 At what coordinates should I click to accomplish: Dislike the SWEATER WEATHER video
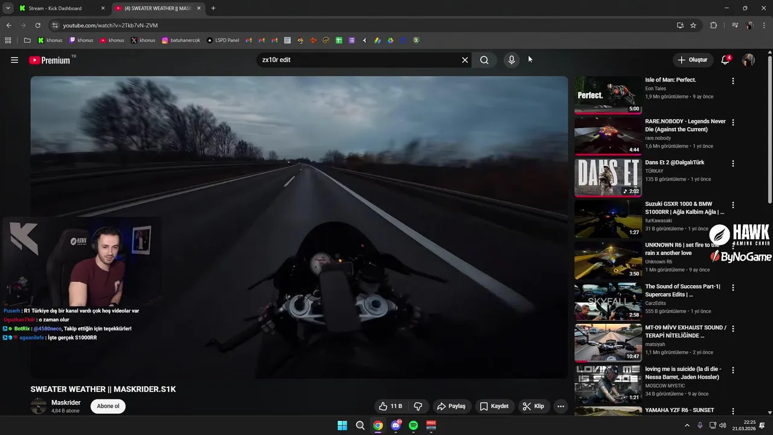(418, 406)
